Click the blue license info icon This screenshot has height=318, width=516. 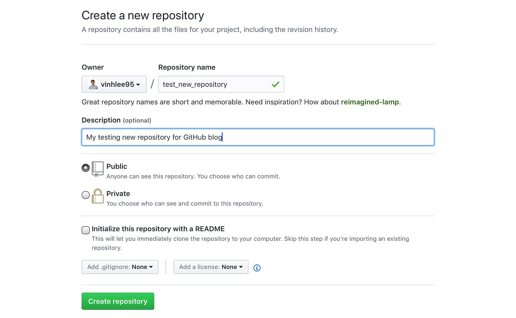pyautogui.click(x=257, y=268)
